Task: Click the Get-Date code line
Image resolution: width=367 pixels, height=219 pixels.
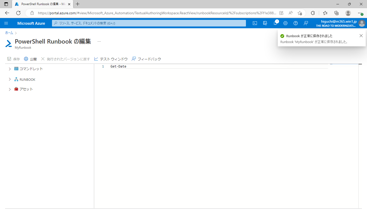Action: coord(118,66)
